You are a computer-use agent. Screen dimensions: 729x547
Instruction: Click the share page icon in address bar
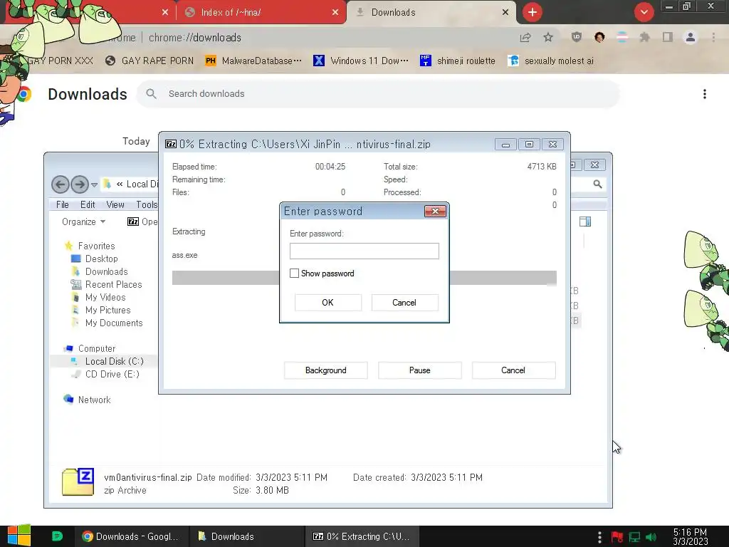525,38
